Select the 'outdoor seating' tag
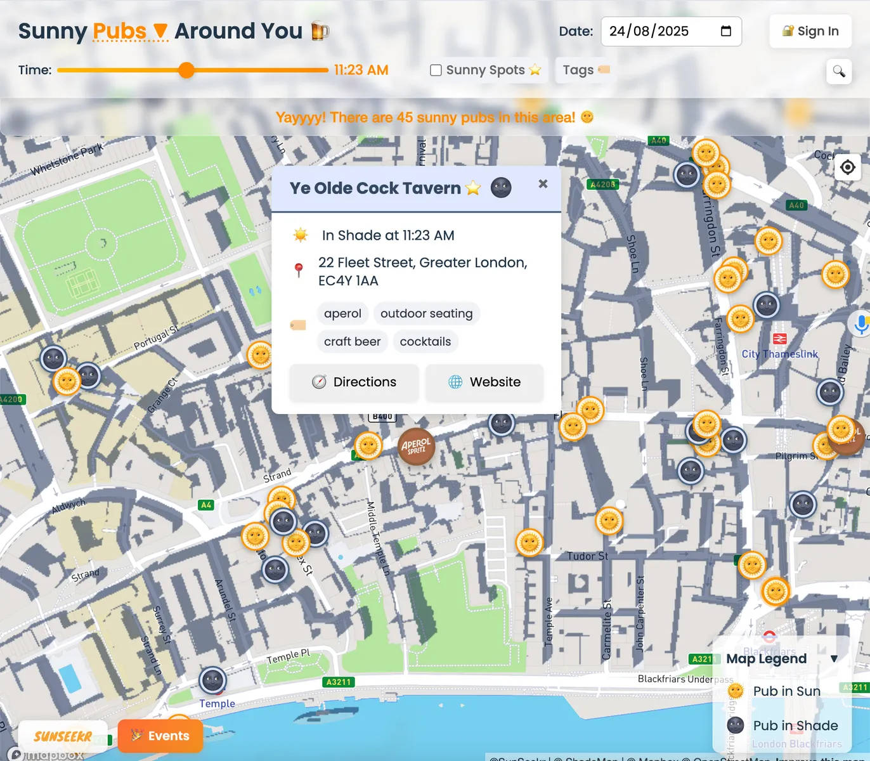This screenshot has width=870, height=761. (x=426, y=314)
